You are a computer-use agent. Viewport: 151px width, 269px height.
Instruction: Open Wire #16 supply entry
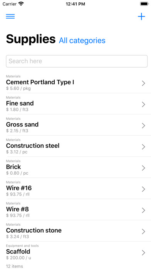click(75, 188)
